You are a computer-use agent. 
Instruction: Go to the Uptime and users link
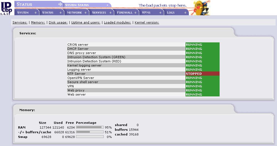86,22
